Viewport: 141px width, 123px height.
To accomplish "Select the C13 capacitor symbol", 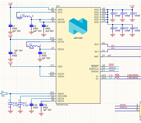I will point(40,53).
